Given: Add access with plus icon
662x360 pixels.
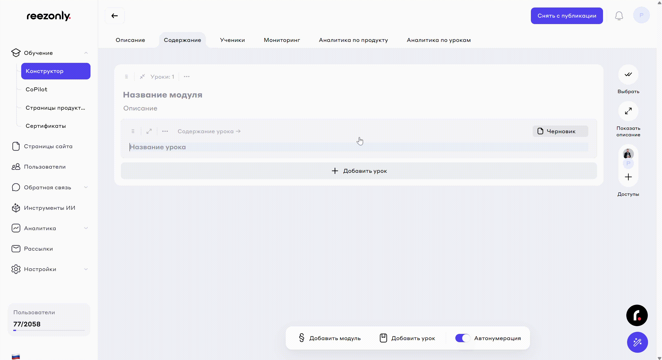Looking at the screenshot, I should coord(628,177).
